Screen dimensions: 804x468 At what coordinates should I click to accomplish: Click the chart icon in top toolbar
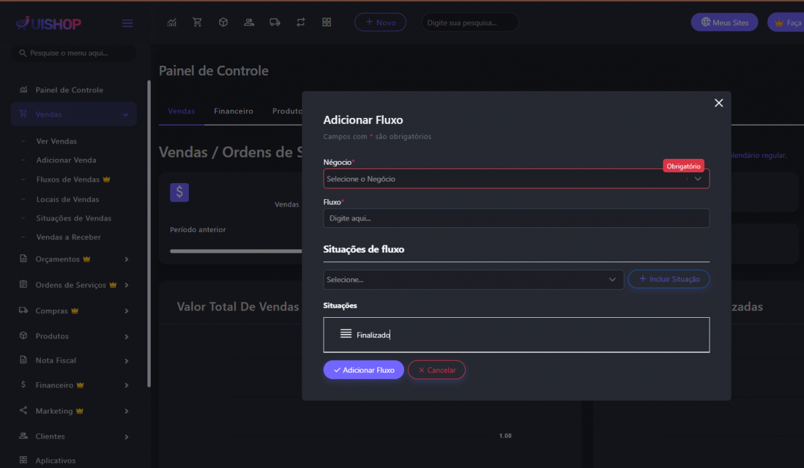click(x=172, y=22)
